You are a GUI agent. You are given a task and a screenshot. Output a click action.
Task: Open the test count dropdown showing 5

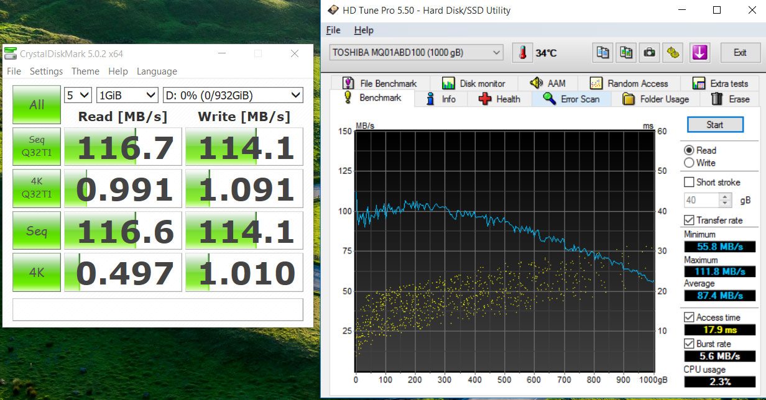point(78,95)
